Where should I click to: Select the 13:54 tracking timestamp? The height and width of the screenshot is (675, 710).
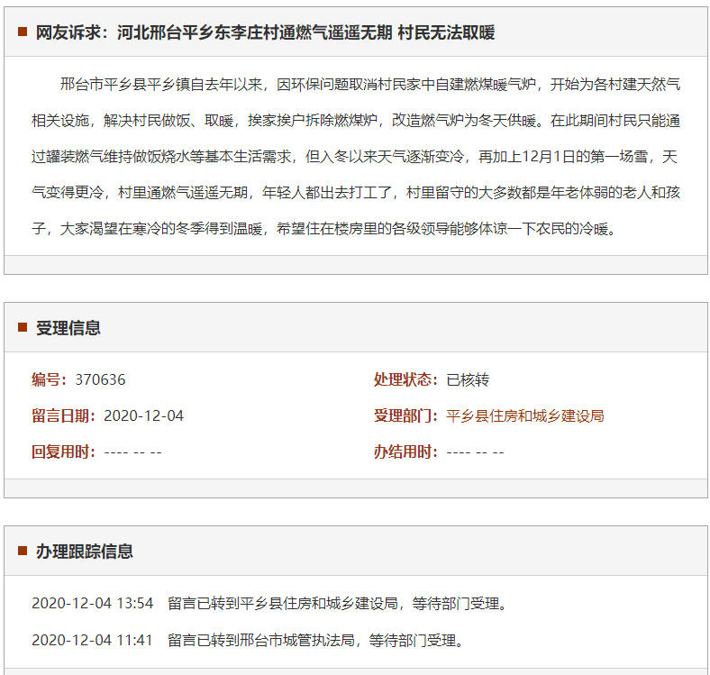(93, 603)
